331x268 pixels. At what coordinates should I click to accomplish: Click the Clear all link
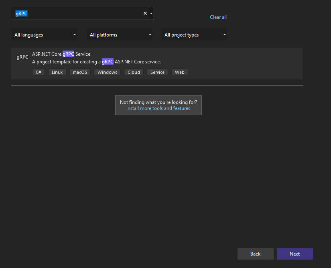coord(218,17)
